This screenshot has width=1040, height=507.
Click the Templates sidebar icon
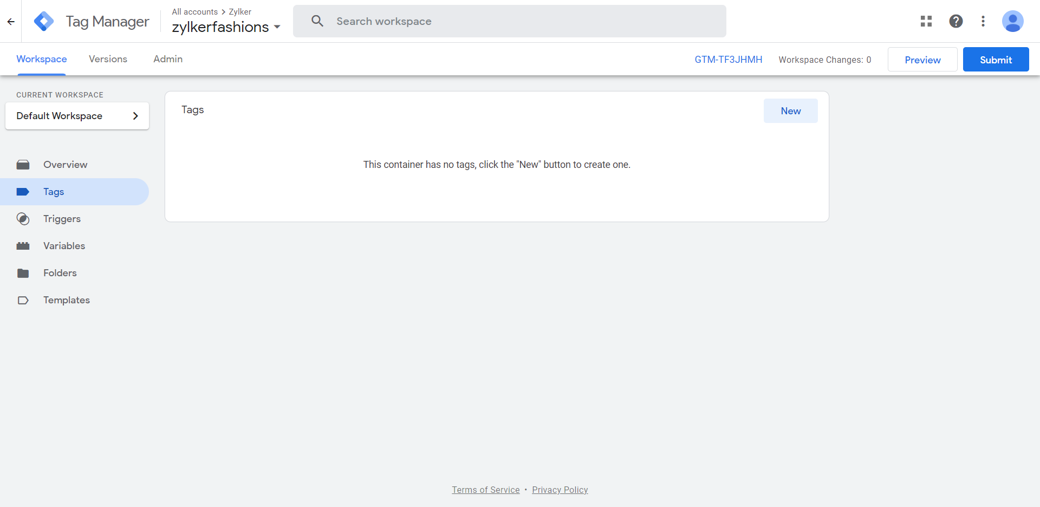(x=23, y=300)
